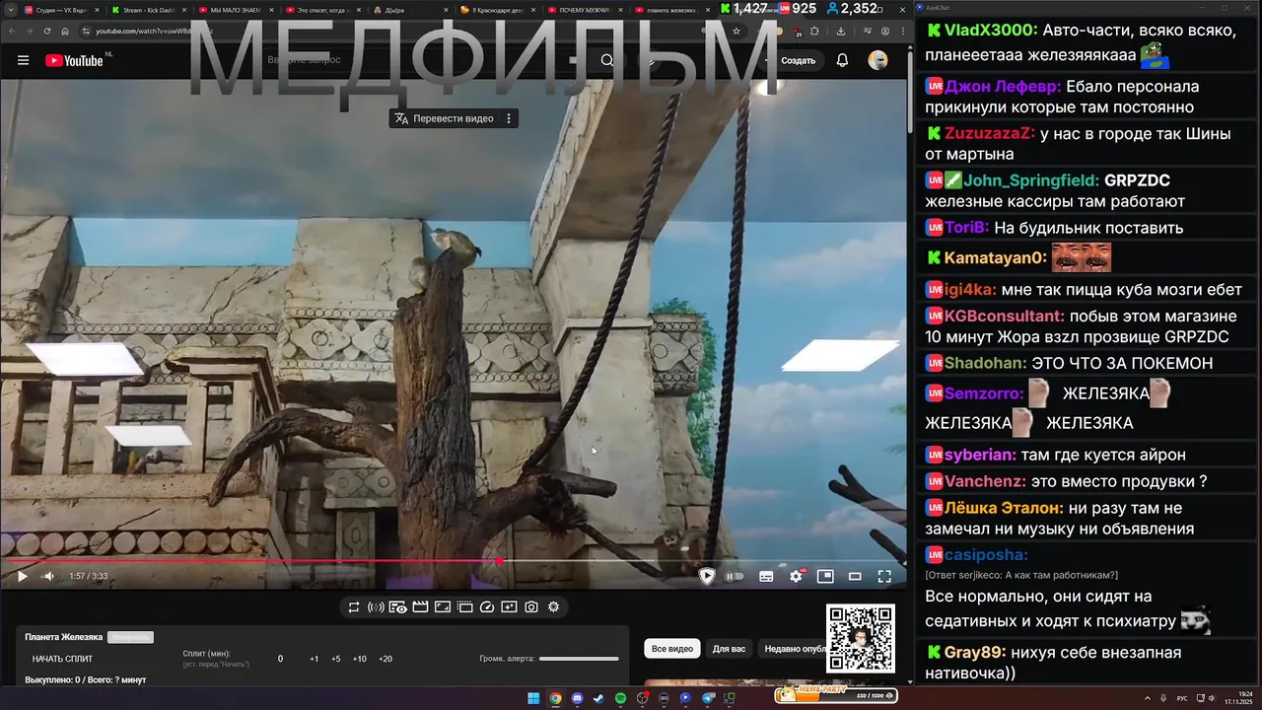
Task: Open the YouTube account avatar menu
Action: pos(877,60)
